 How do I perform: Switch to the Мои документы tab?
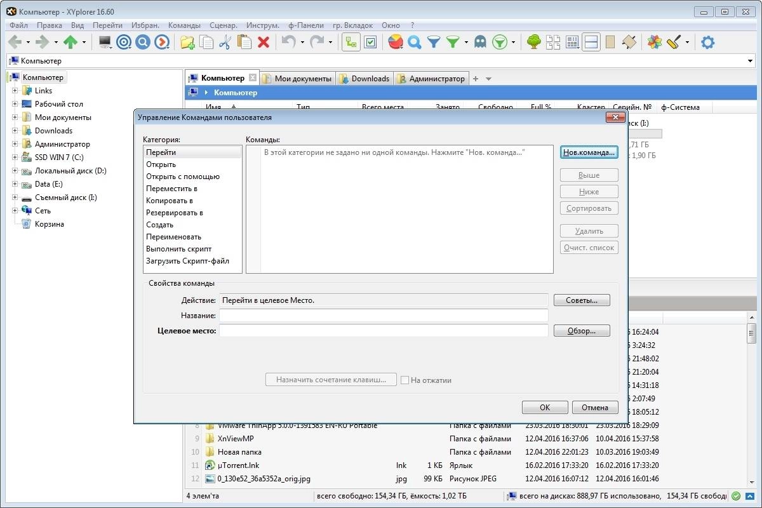297,79
